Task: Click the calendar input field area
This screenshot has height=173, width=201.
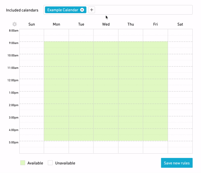Action: pyautogui.click(x=138, y=10)
